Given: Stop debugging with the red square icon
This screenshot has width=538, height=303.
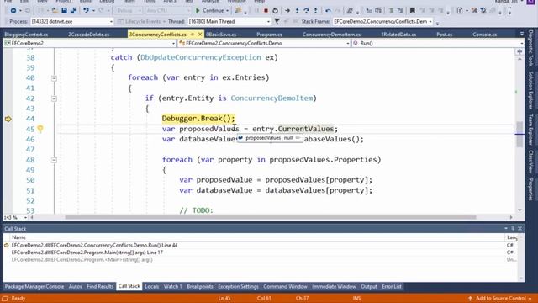Looking at the screenshot, I should (x=266, y=11).
